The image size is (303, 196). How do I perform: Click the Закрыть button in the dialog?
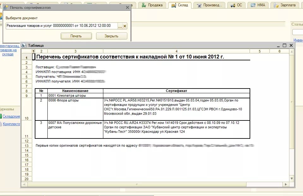tap(112, 36)
